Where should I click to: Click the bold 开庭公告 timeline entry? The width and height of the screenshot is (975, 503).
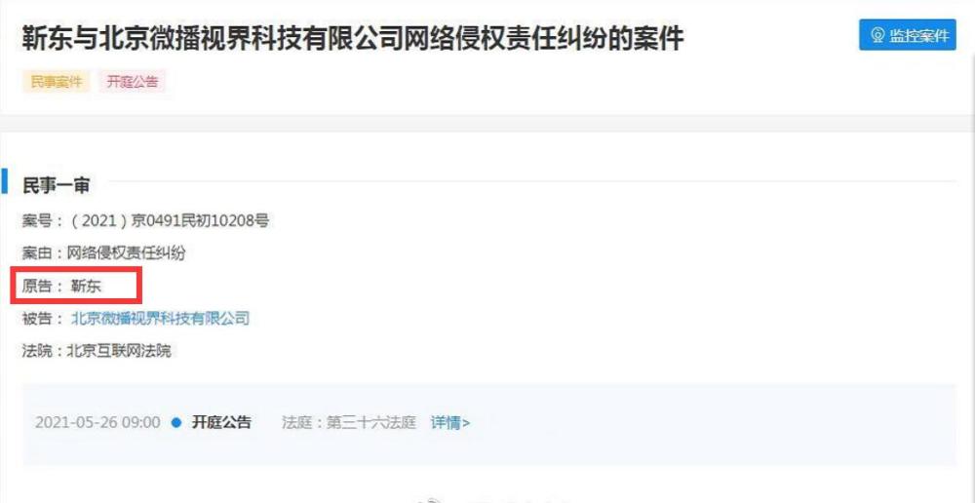221,423
